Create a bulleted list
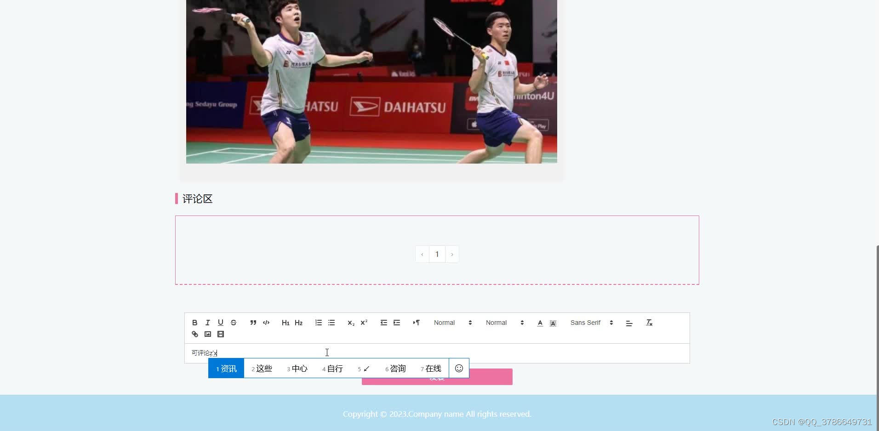The image size is (879, 431). (331, 323)
